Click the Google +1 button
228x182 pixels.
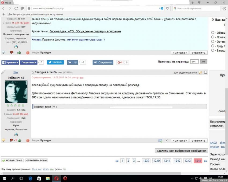click(x=120, y=62)
